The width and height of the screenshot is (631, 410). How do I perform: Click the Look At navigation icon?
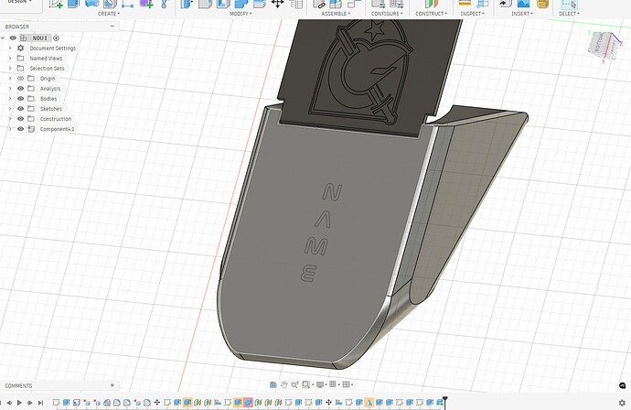pyautogui.click(x=273, y=384)
